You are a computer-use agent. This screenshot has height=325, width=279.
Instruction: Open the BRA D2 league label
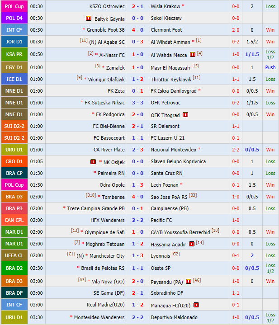tap(14, 268)
